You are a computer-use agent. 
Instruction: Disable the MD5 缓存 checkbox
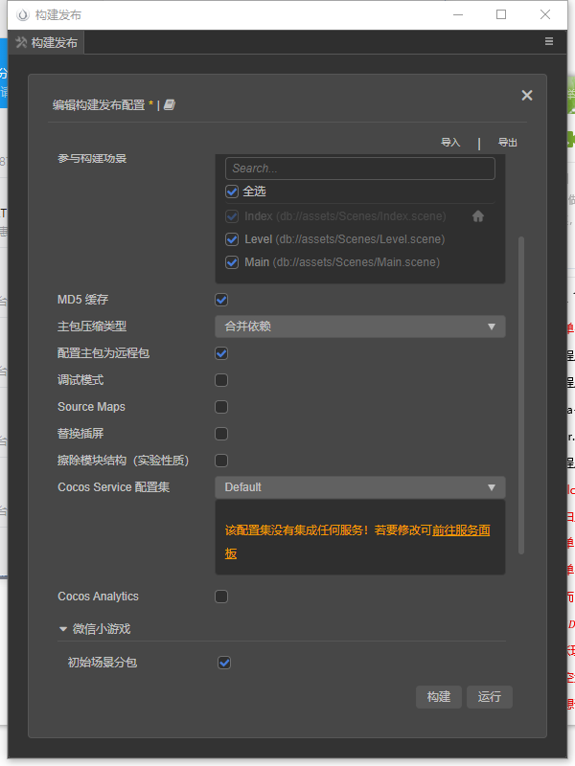(x=221, y=300)
